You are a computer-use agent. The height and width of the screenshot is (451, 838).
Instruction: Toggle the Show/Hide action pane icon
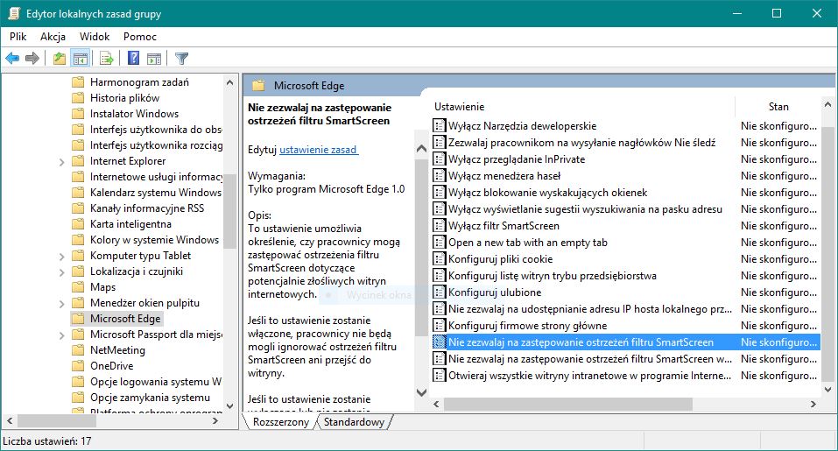[x=154, y=59]
